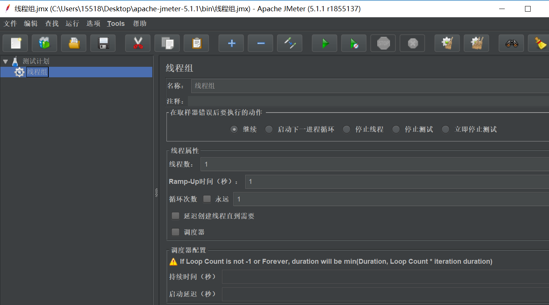
Task: Enable the 永远 loop checkbox
Action: coord(207,199)
